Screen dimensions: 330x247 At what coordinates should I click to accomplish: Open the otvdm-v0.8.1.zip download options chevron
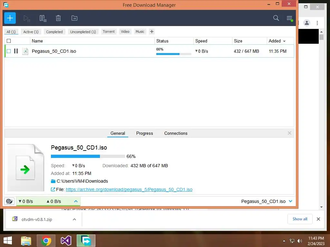pyautogui.click(x=74, y=219)
